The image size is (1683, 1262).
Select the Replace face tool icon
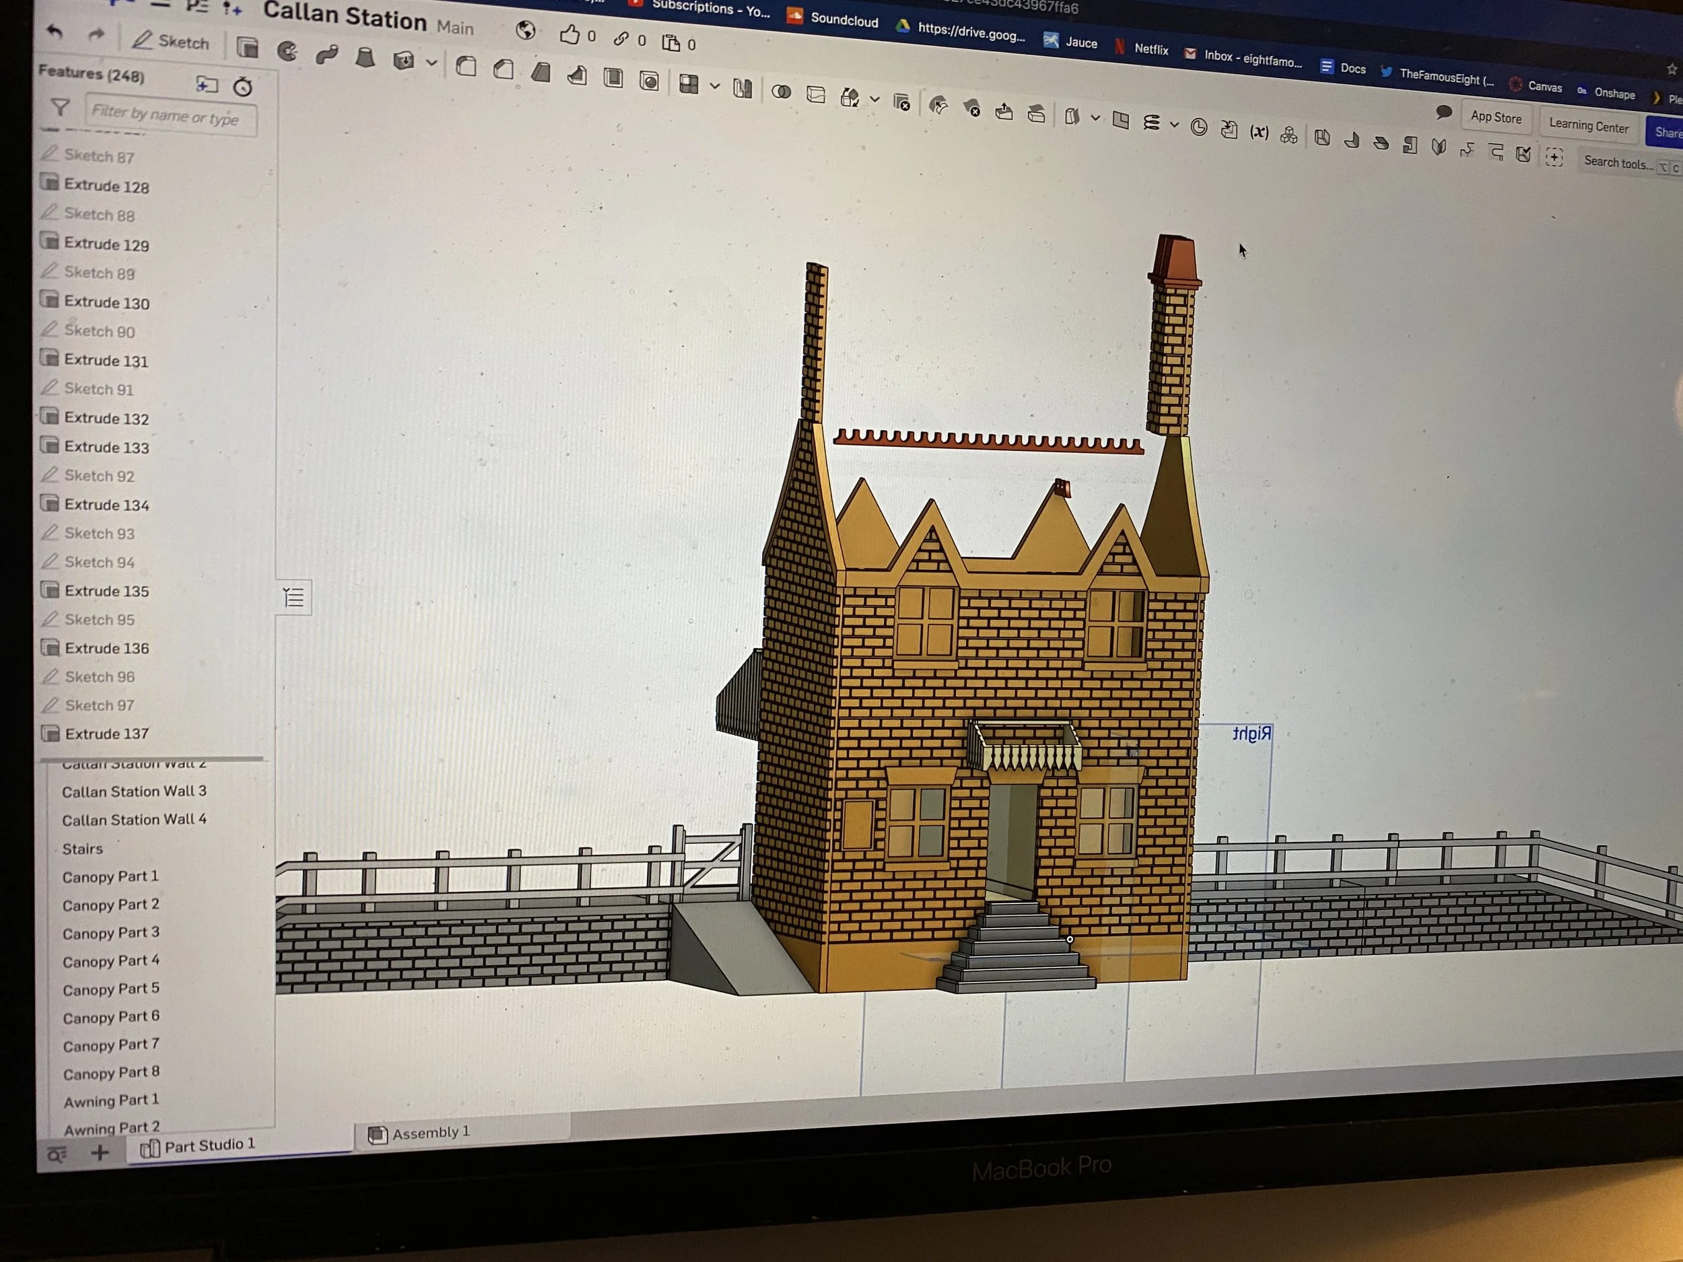coord(1036,114)
